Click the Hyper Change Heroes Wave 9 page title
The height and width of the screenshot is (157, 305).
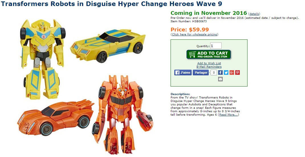point(111,4)
